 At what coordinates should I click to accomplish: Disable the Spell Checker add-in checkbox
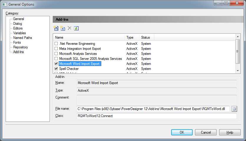pos(56,69)
